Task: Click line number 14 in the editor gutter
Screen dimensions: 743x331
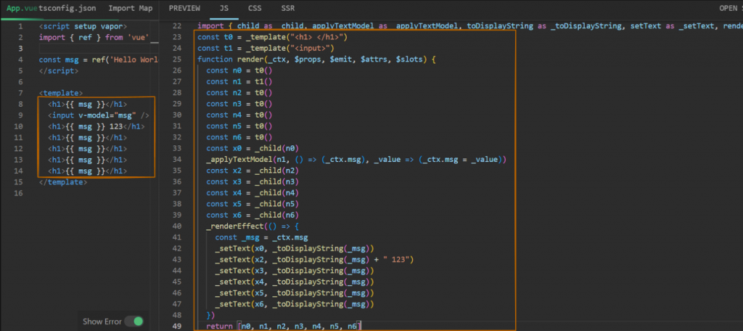Action: [x=18, y=171]
